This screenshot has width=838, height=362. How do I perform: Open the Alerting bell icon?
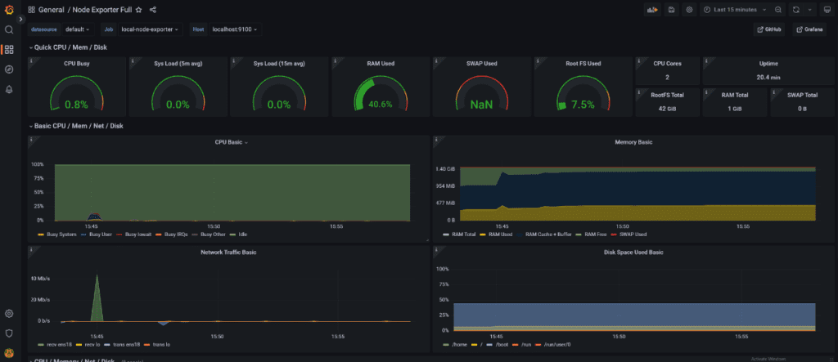9,89
